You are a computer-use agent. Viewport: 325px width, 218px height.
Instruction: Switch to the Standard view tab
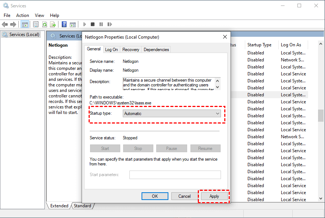[82, 206]
